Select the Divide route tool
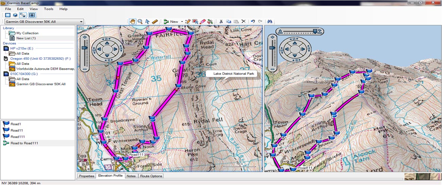The width and height of the screenshot is (442, 185). 210,21
